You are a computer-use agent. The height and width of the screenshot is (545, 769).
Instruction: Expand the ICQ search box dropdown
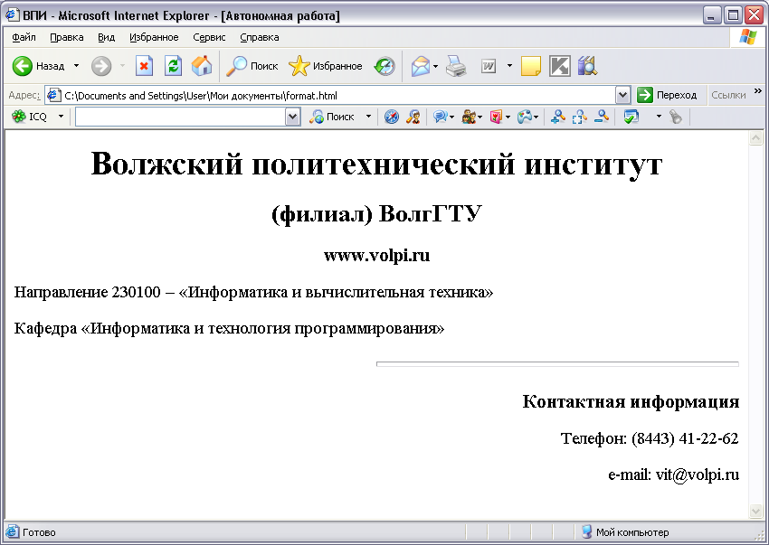click(x=293, y=117)
